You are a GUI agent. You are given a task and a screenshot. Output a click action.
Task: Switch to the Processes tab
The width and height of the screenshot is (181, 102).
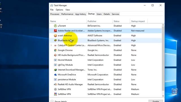55,14
